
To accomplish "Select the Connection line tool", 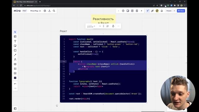I will [x=15, y=55].
